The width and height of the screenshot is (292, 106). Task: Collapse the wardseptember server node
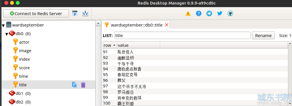coord(3,25)
